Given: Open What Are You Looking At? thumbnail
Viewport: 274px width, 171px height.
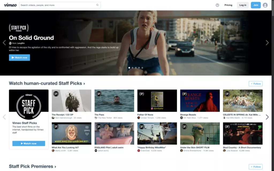Looking at the screenshot, I should (x=71, y=134).
